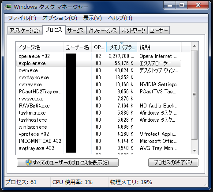Open the オプション(O) menu
213x192 pixels.
pos(60,18)
